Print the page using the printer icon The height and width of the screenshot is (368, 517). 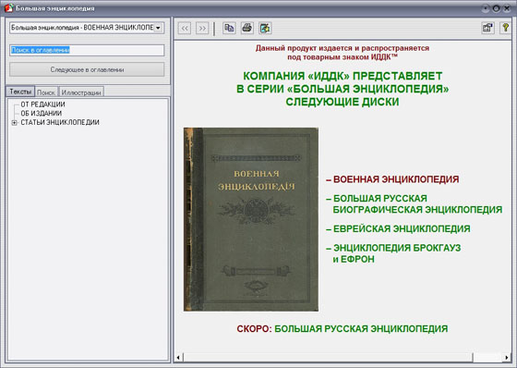[247, 28]
